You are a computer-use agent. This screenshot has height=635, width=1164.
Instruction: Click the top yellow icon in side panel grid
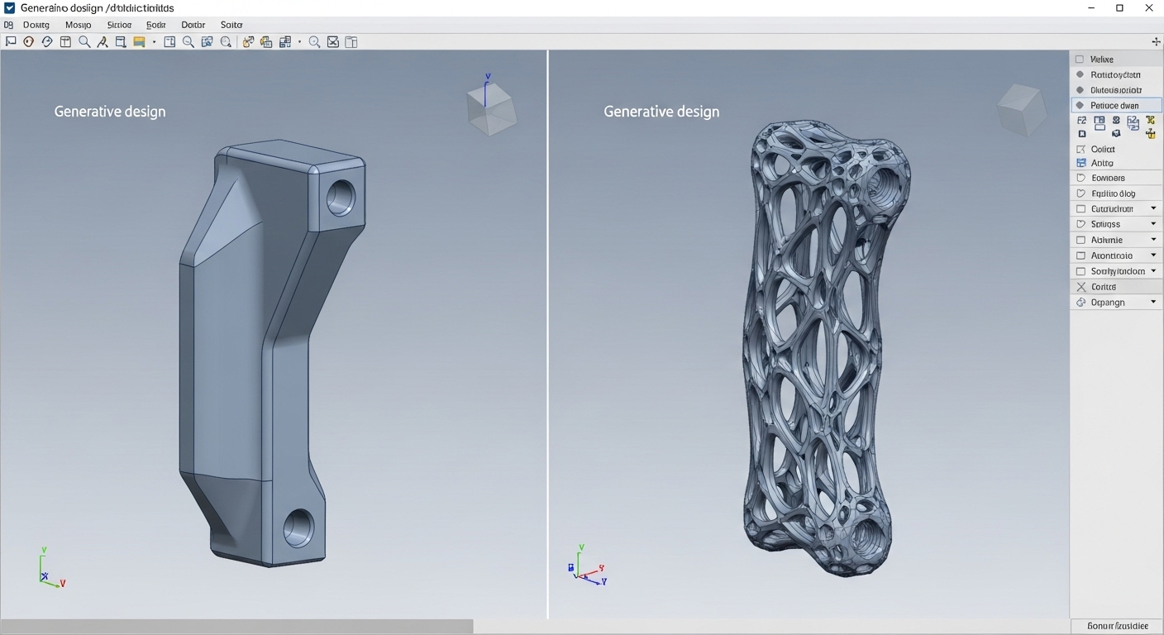click(x=1150, y=120)
